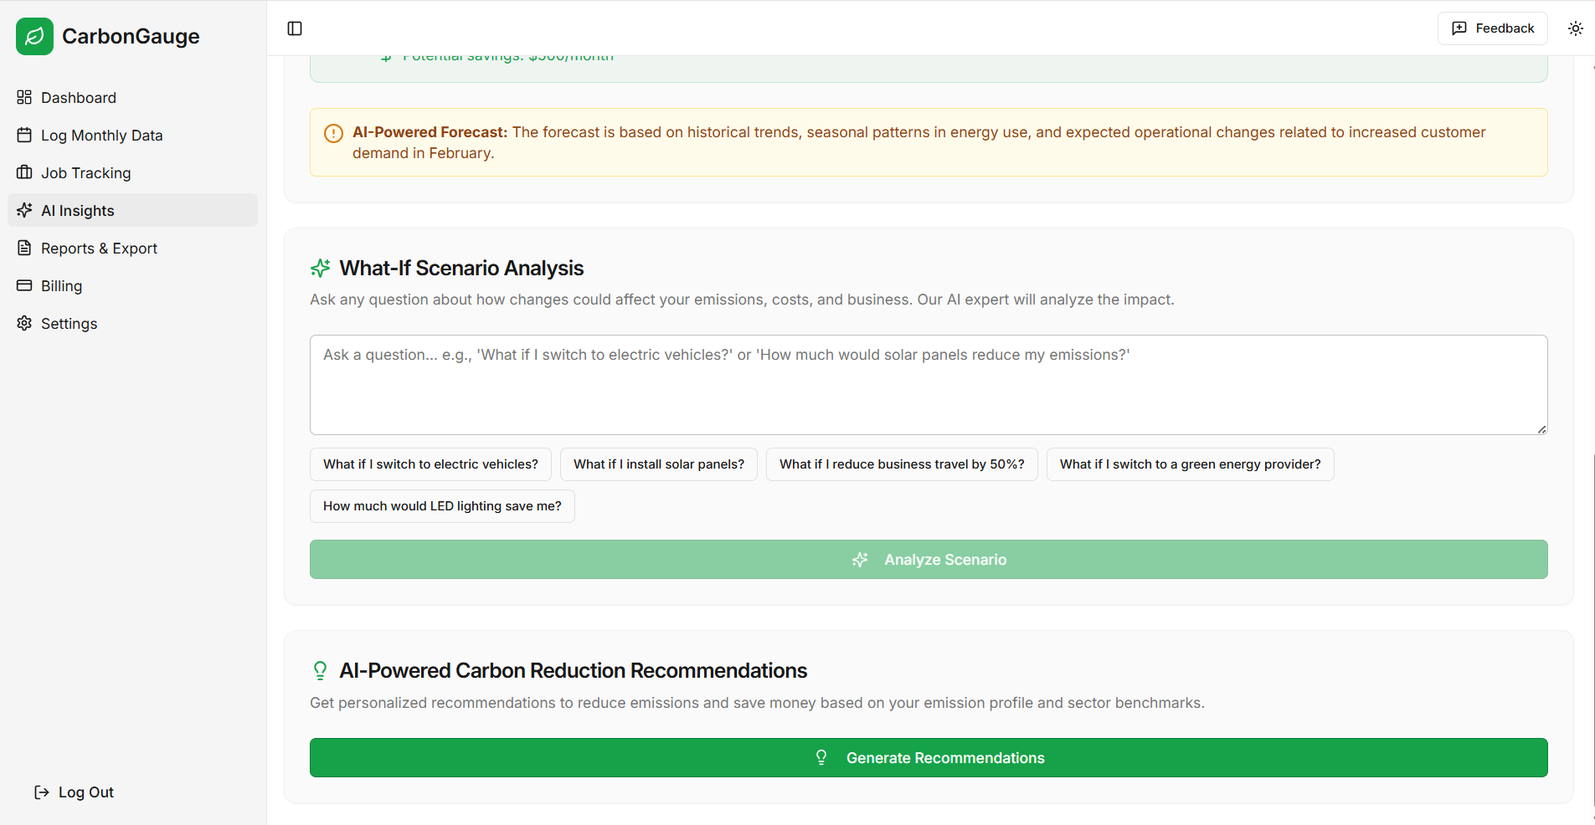Click the Feedback speech bubble icon
This screenshot has height=825, width=1595.
[1459, 28]
